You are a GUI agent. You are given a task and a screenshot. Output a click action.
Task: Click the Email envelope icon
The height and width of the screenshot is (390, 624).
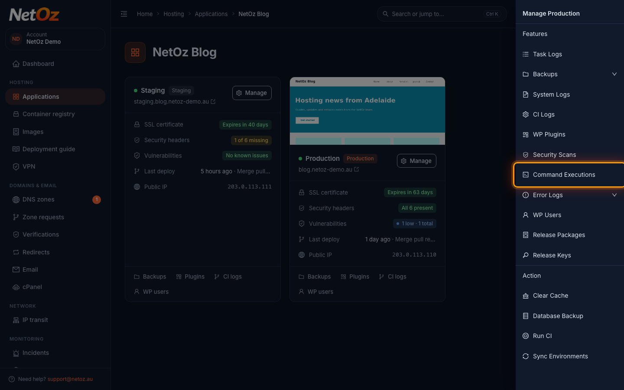16,270
